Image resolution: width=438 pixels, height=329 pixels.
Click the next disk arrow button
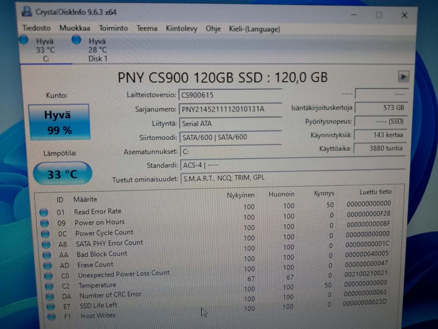tap(403, 77)
